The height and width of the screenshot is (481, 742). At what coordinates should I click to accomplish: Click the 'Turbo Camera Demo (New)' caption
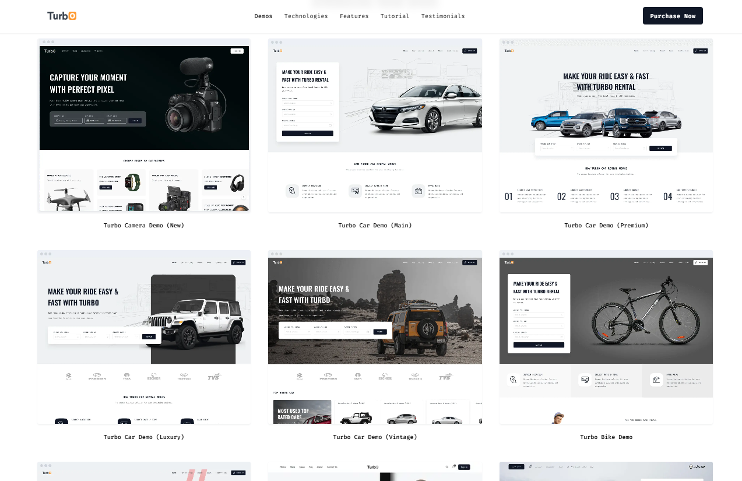pos(144,226)
